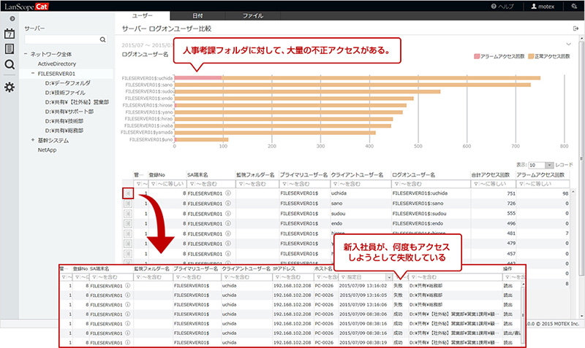Image resolution: width=585 pixels, height=348 pixels.
Task: Open the magnifier search view in the sidebar
Action: point(10,64)
